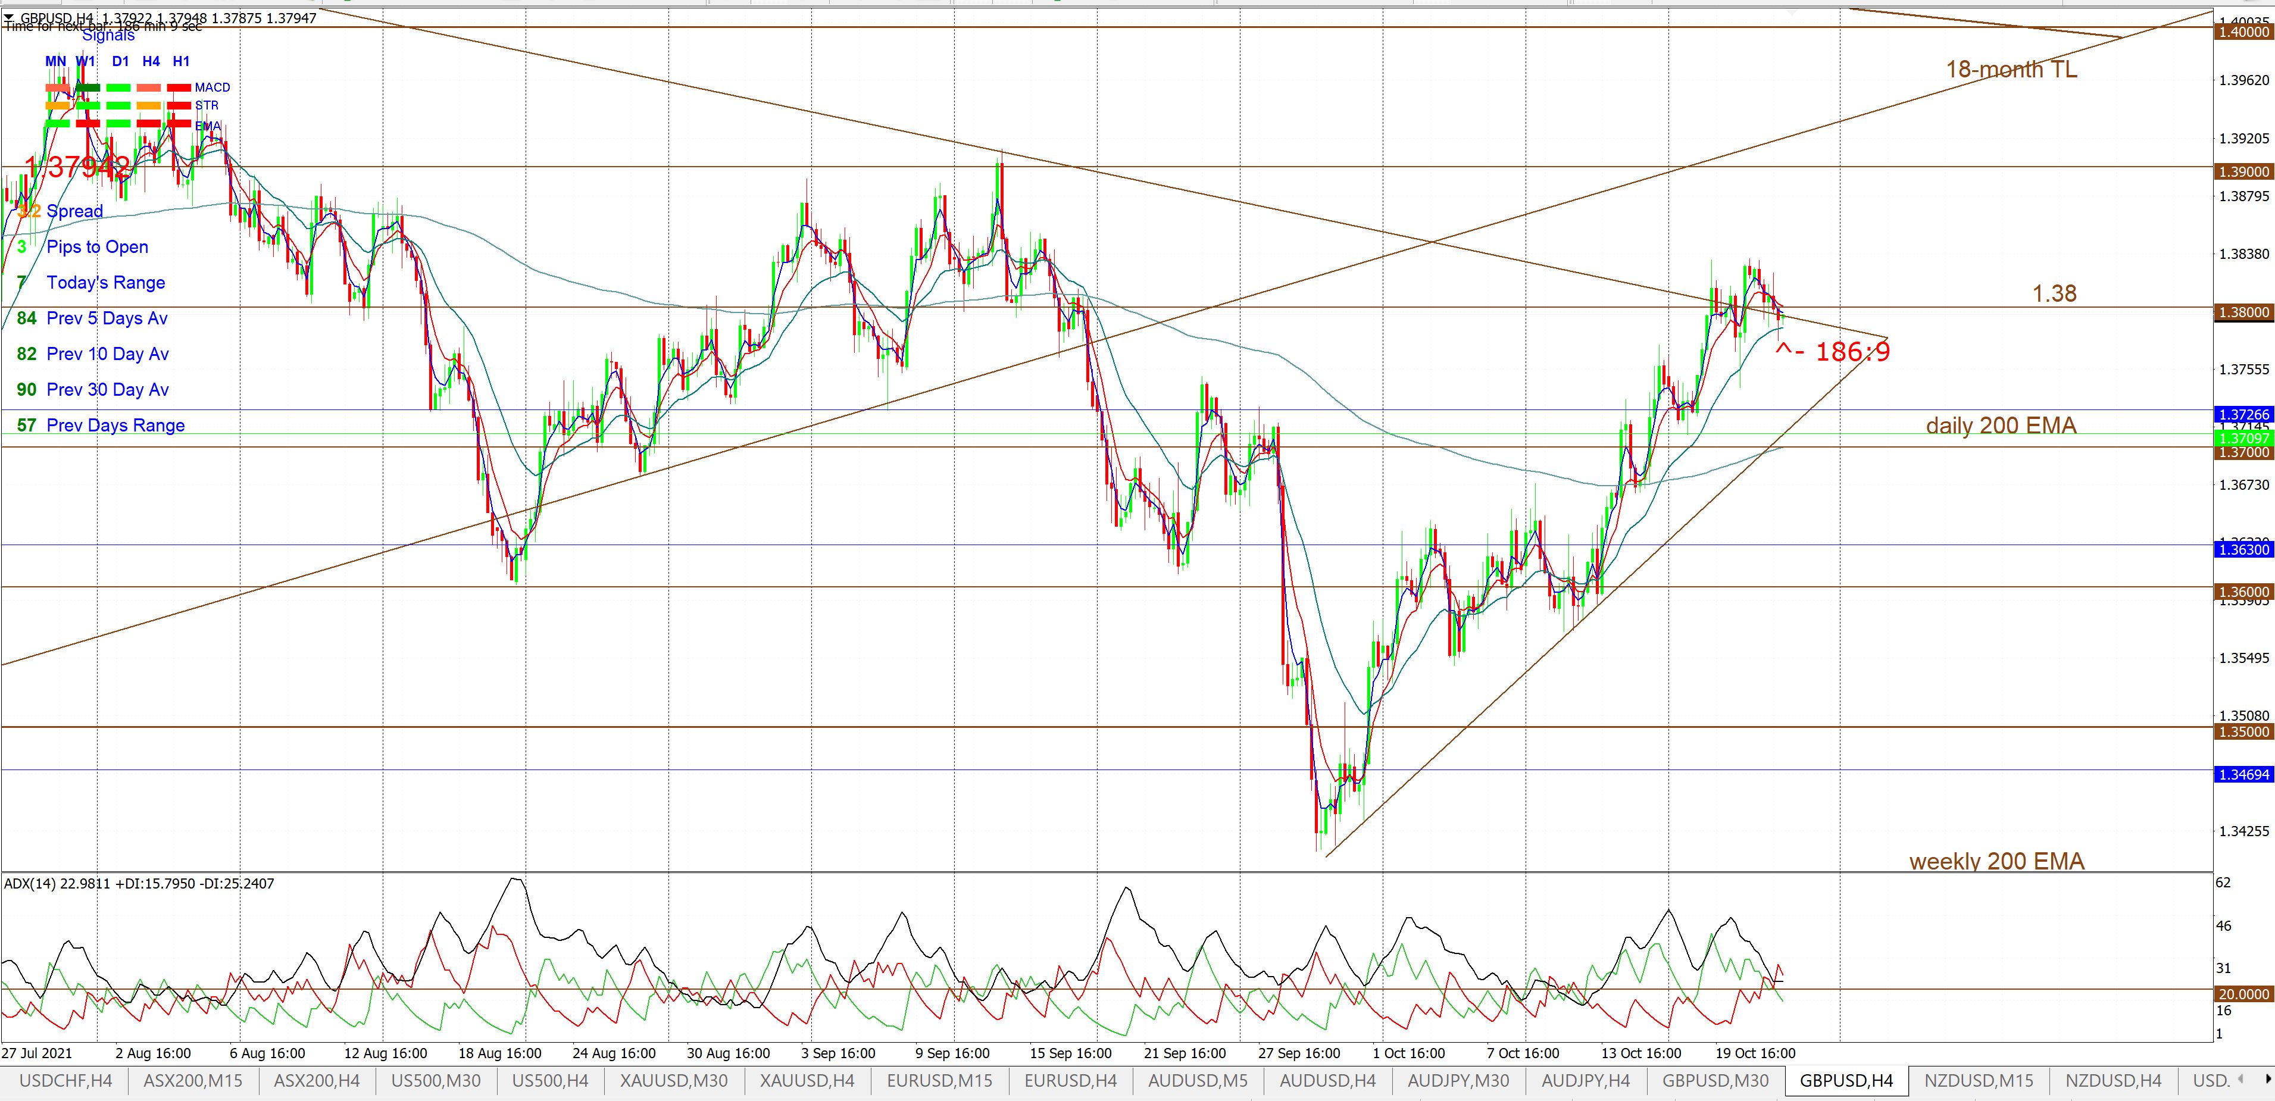This screenshot has height=1101, width=2275.
Task: Click the 'Spread' info label
Action: (x=75, y=211)
